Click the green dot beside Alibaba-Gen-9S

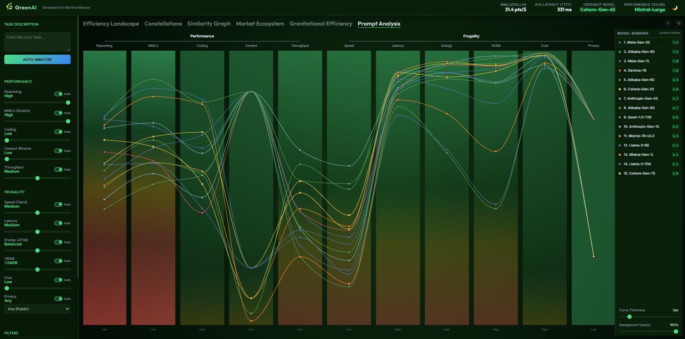click(620, 108)
